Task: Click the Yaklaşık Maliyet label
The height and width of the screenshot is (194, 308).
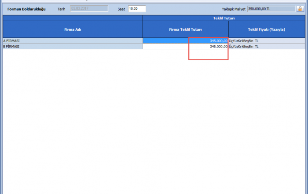Action: tap(234, 9)
